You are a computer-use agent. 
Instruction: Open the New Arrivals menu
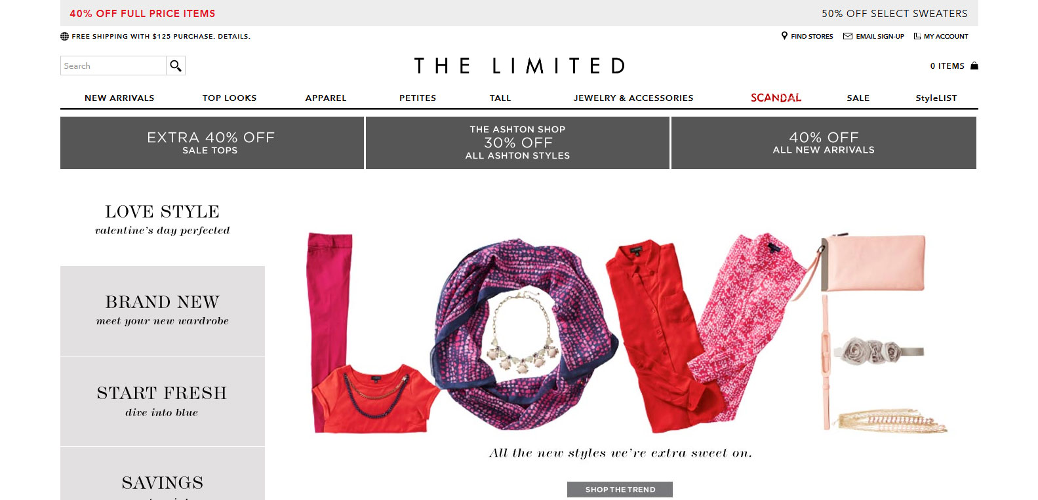[119, 98]
